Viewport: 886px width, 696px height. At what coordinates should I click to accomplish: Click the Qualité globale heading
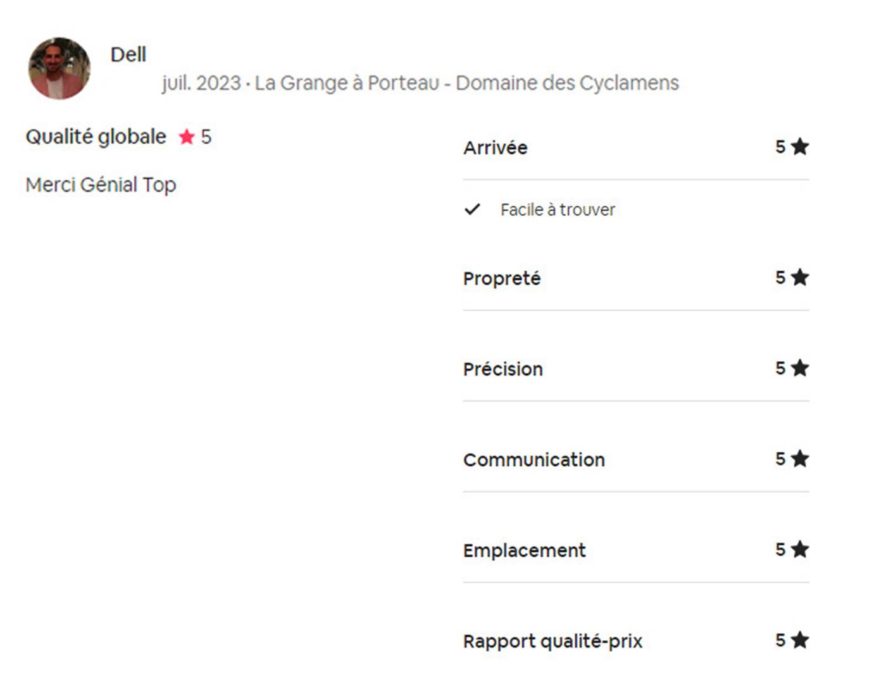pos(96,137)
